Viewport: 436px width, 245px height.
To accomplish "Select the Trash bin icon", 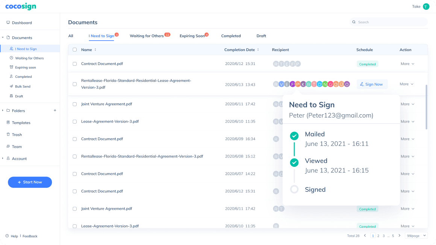I will [8, 135].
